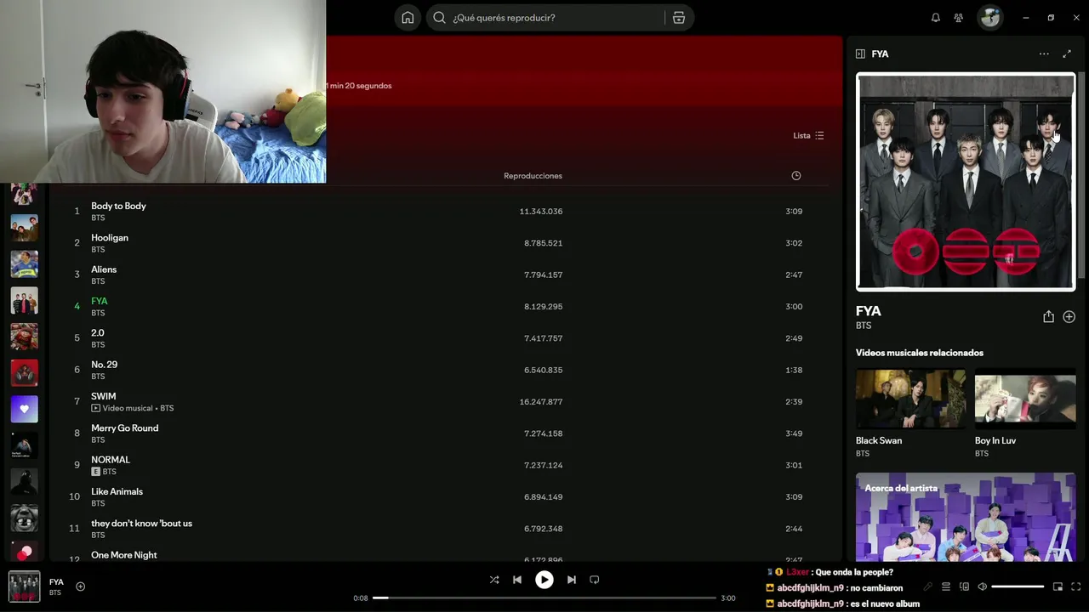
Task: Click play count 16.247.877
Action: coord(541,402)
